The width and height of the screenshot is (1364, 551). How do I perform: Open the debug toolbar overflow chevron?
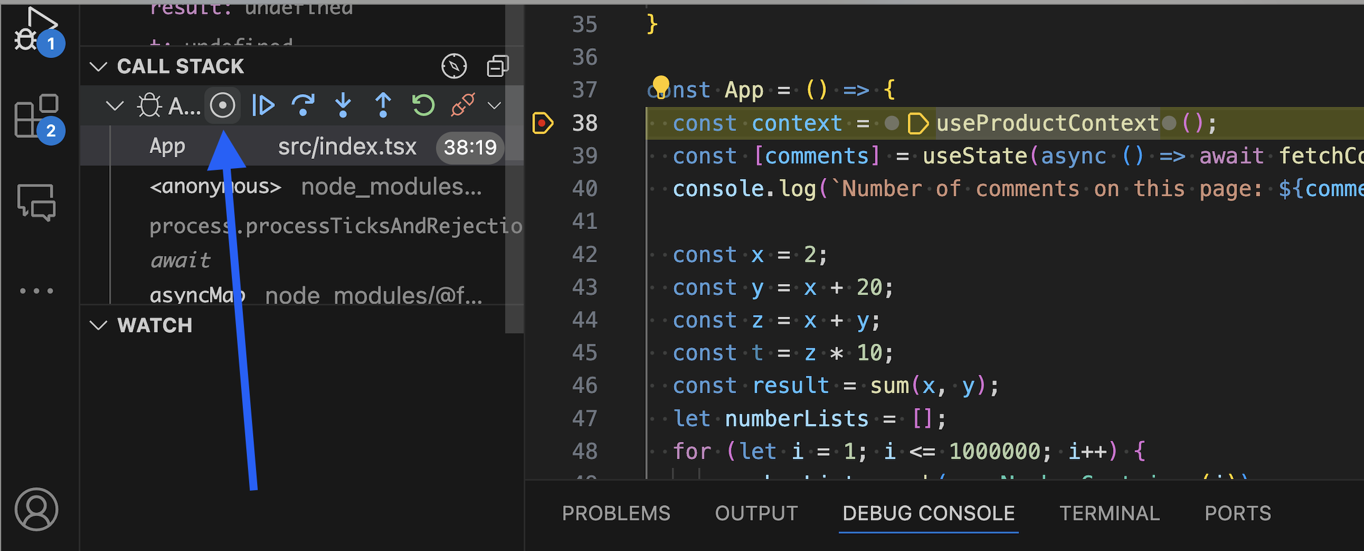[494, 106]
